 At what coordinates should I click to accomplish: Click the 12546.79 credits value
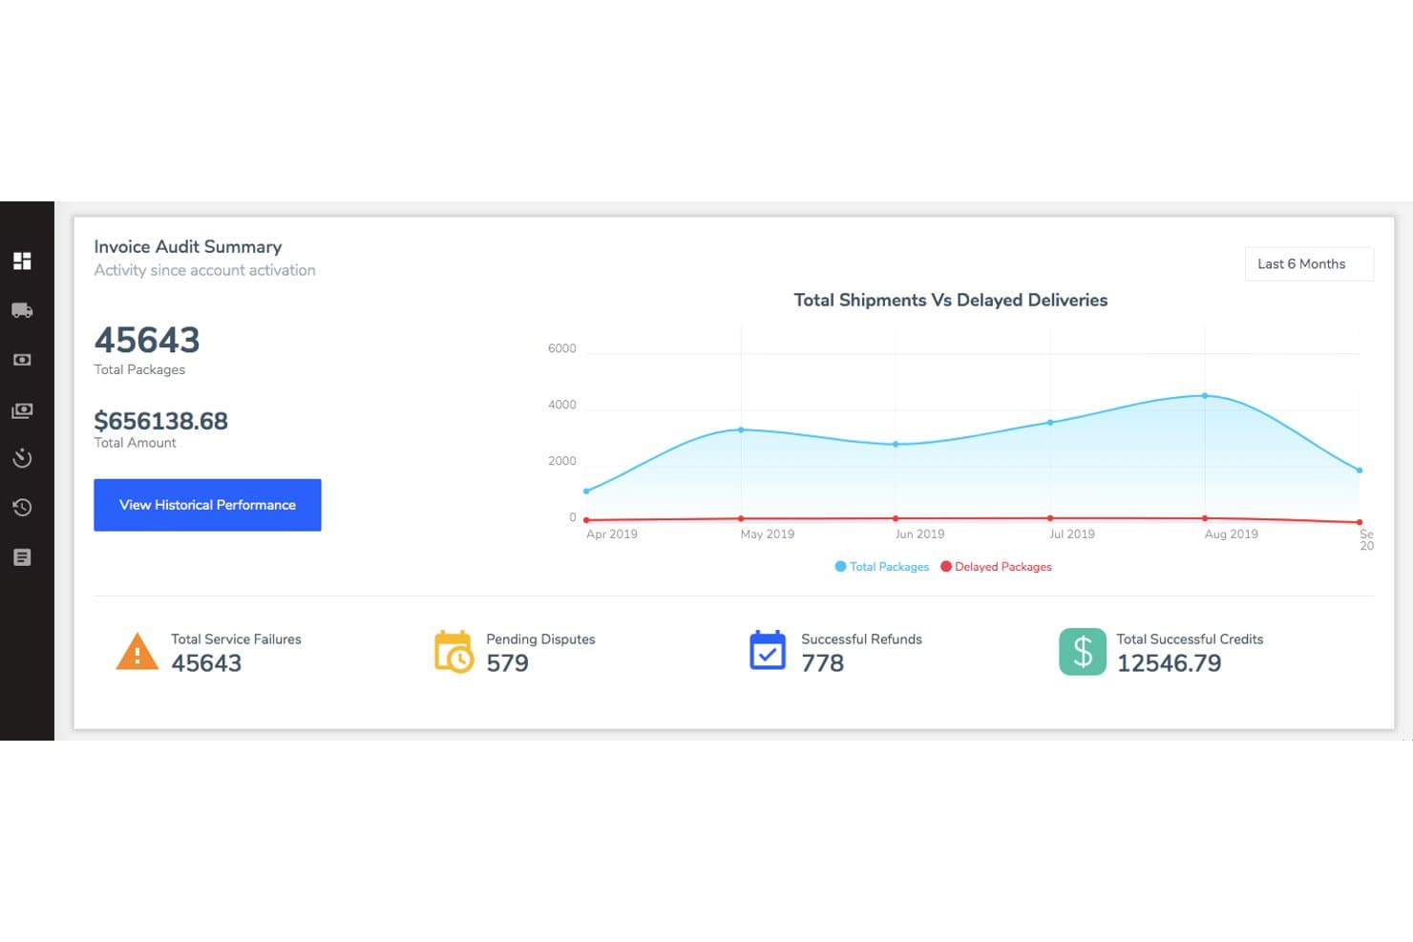(1169, 663)
